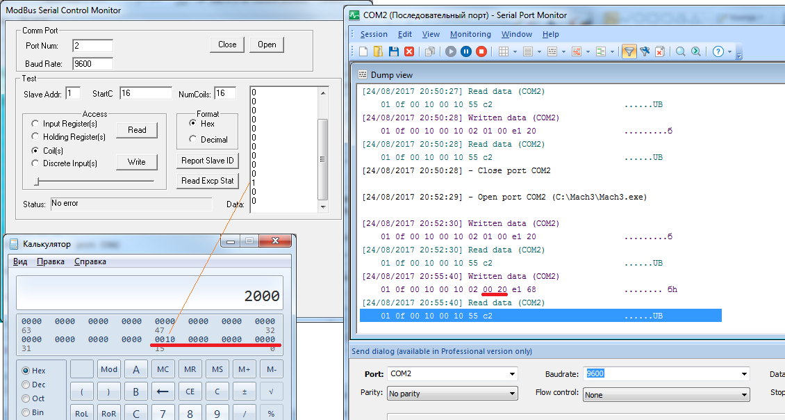This screenshot has height=420, width=785.
Task: Select Decimal format radio button
Action: point(192,139)
